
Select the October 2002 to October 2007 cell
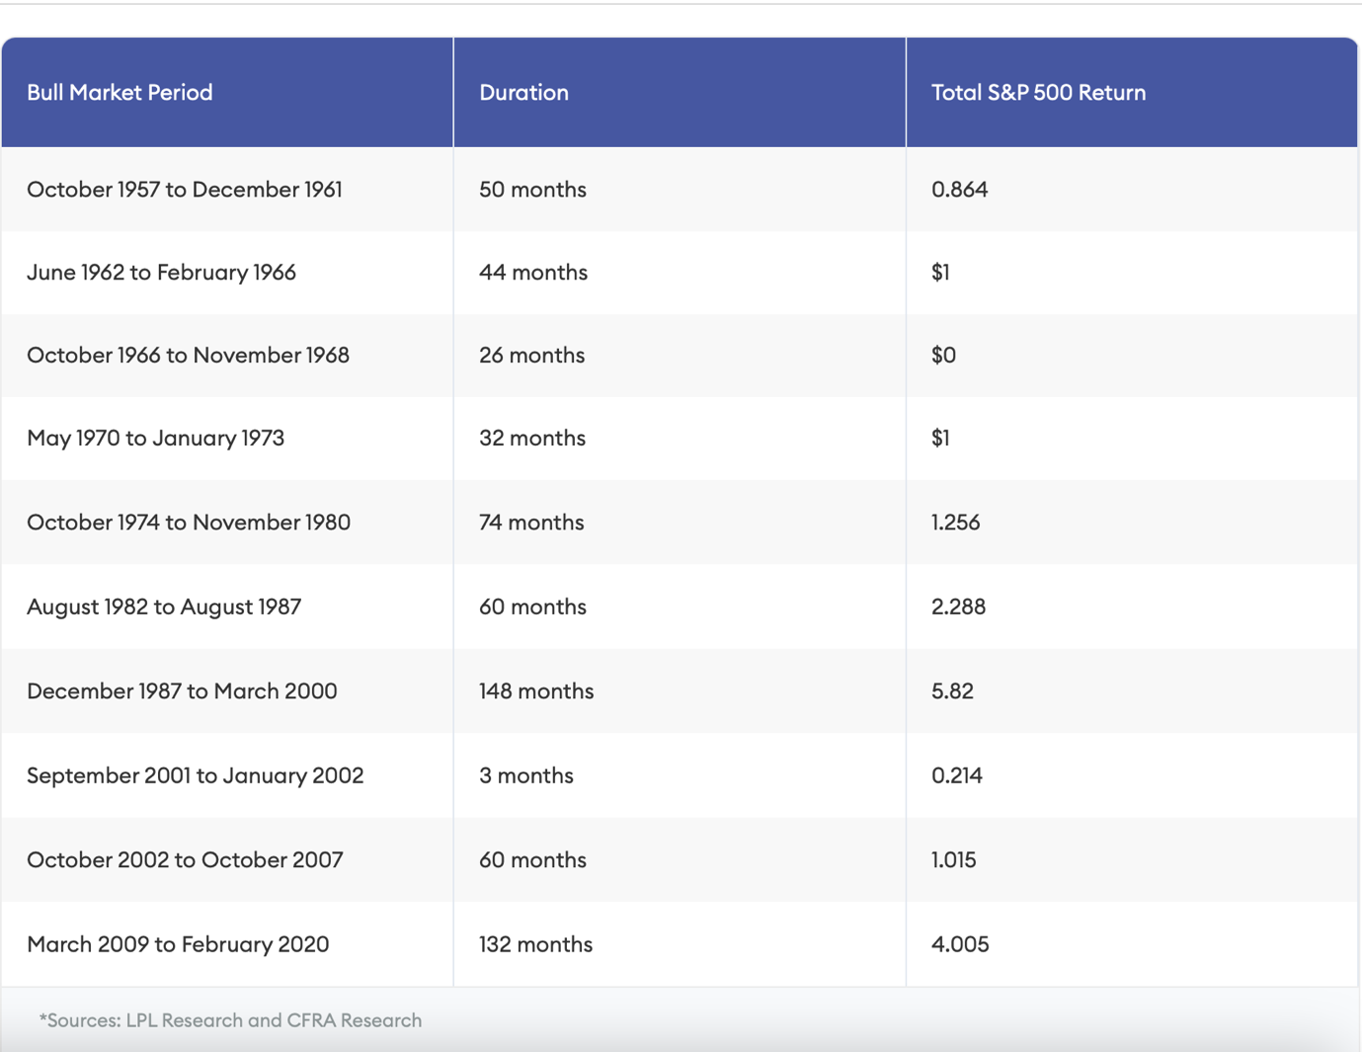[185, 860]
